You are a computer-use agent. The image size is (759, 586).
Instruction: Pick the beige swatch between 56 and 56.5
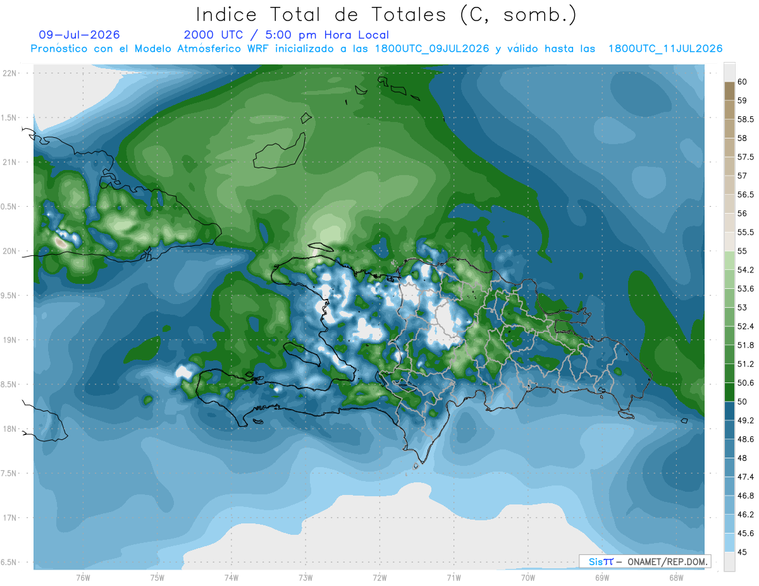click(x=729, y=204)
